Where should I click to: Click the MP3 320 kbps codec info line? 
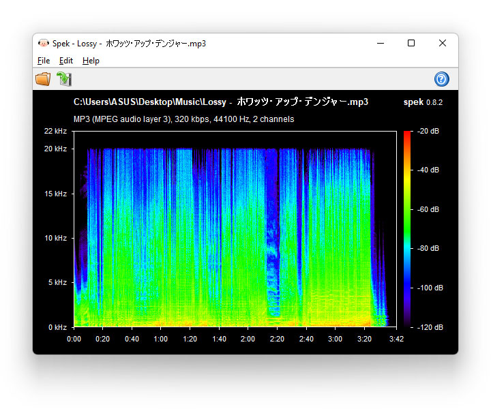pyautogui.click(x=183, y=119)
